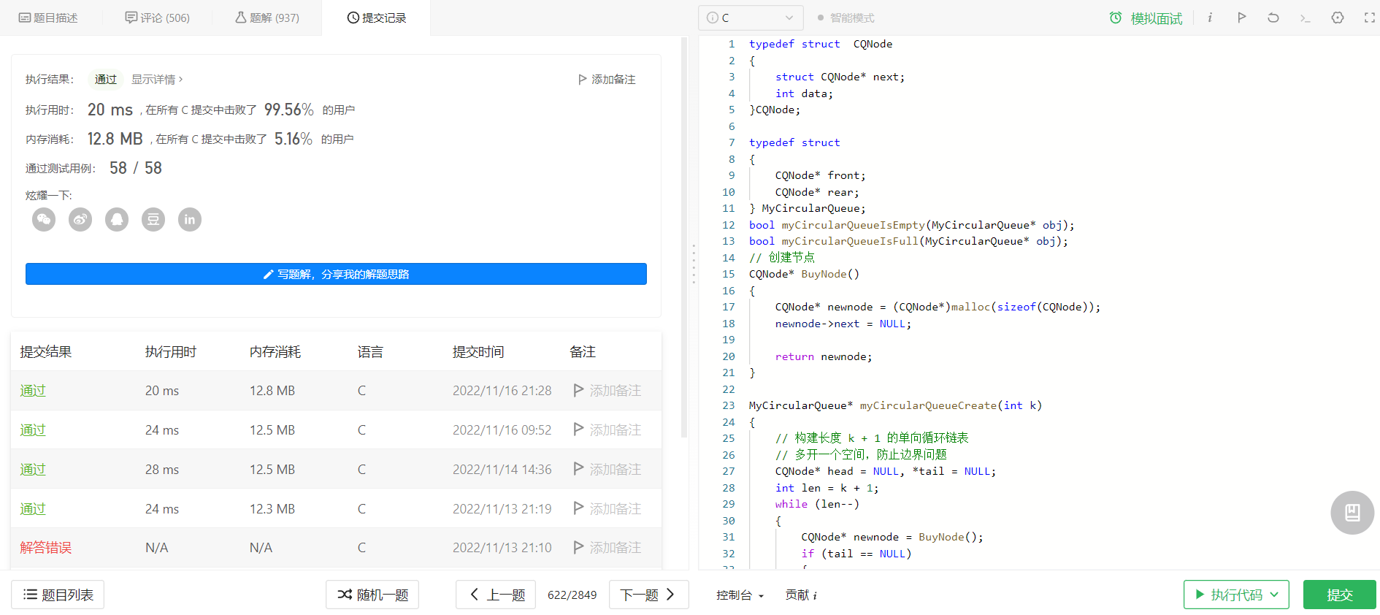Click floating notes button beside code

[x=1352, y=513]
